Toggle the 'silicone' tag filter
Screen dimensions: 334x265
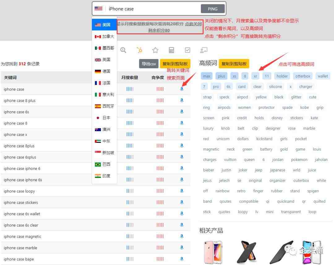pyautogui.click(x=275, y=86)
